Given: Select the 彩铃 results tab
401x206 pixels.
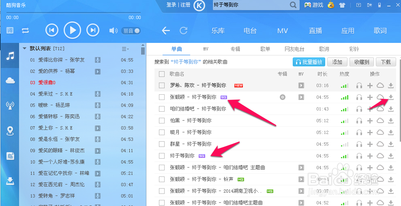Looking at the screenshot, I should click(354, 49).
